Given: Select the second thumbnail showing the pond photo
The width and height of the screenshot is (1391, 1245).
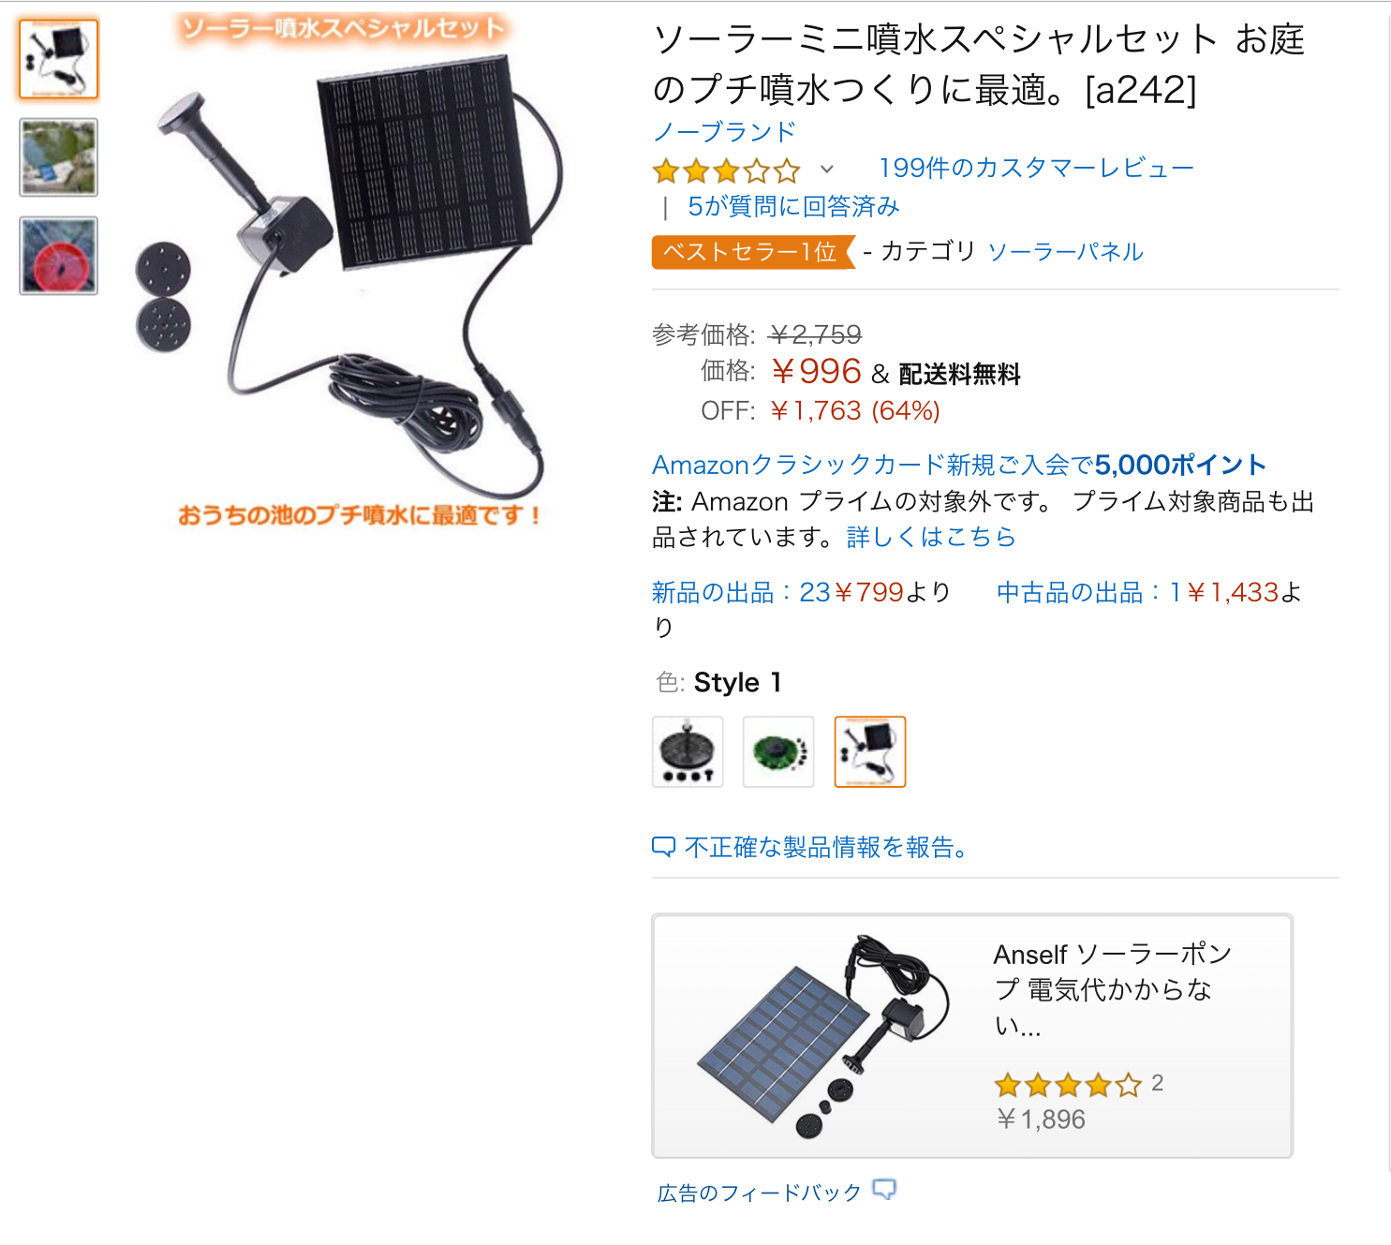Looking at the screenshot, I should [x=59, y=157].
